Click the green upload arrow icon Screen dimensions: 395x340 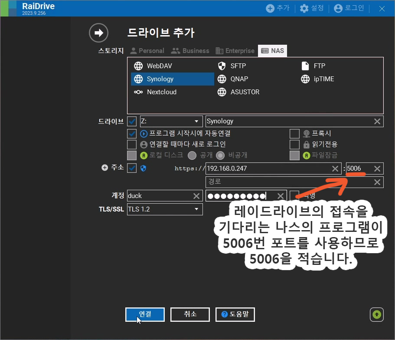coord(377,314)
